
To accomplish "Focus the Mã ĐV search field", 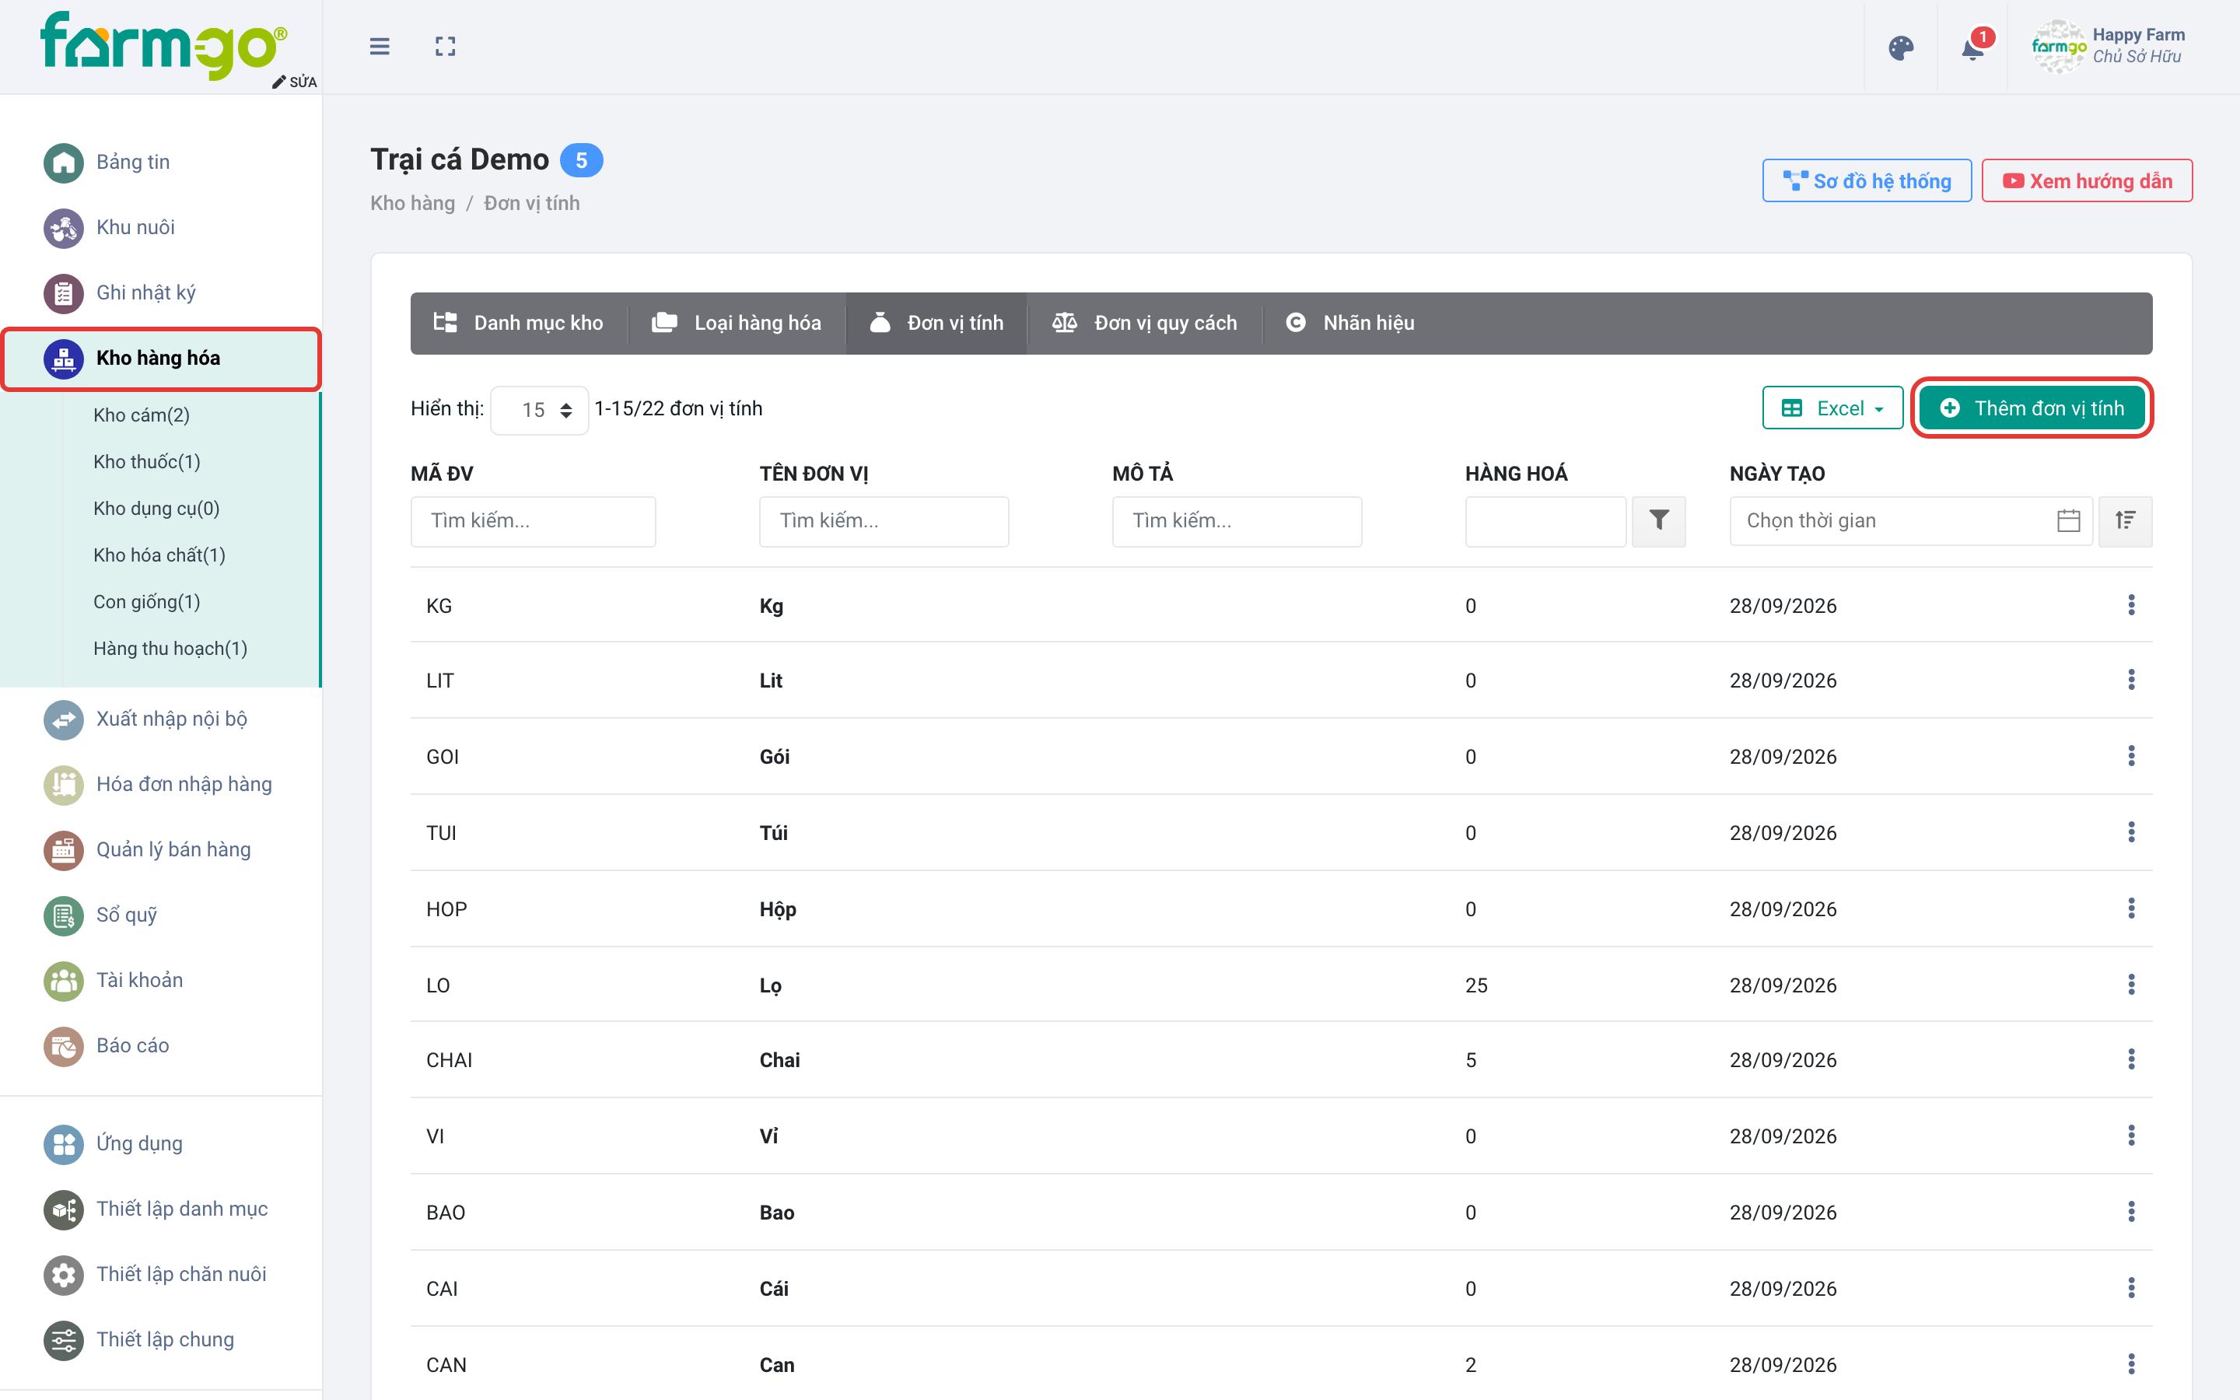I will 533,521.
